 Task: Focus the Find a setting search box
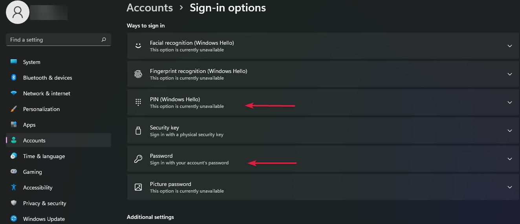[53, 40]
